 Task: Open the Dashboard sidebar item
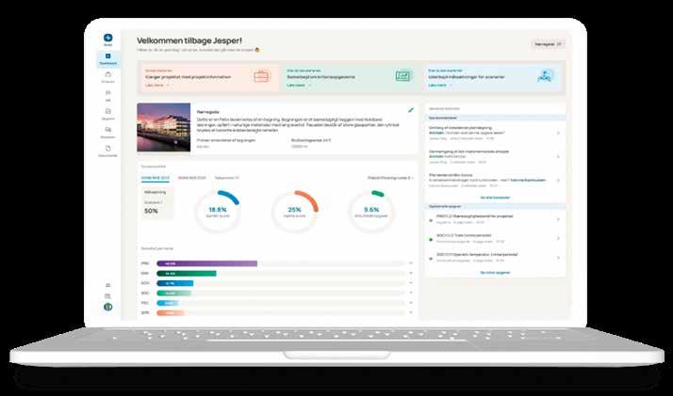[x=108, y=59]
